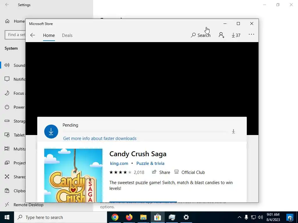This screenshot has height=223, width=298.
Task: Open the See more ellipsis menu
Action: pyautogui.click(x=251, y=34)
